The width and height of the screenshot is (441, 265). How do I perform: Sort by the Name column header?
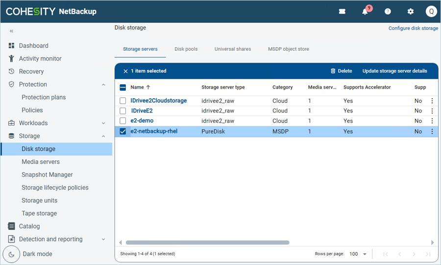(x=137, y=87)
